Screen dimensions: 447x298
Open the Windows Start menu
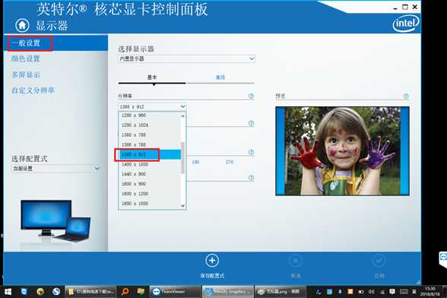(x=8, y=292)
